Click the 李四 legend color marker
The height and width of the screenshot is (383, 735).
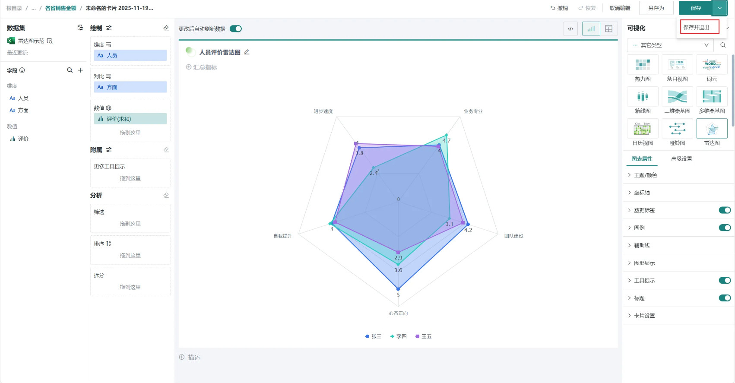coord(392,336)
